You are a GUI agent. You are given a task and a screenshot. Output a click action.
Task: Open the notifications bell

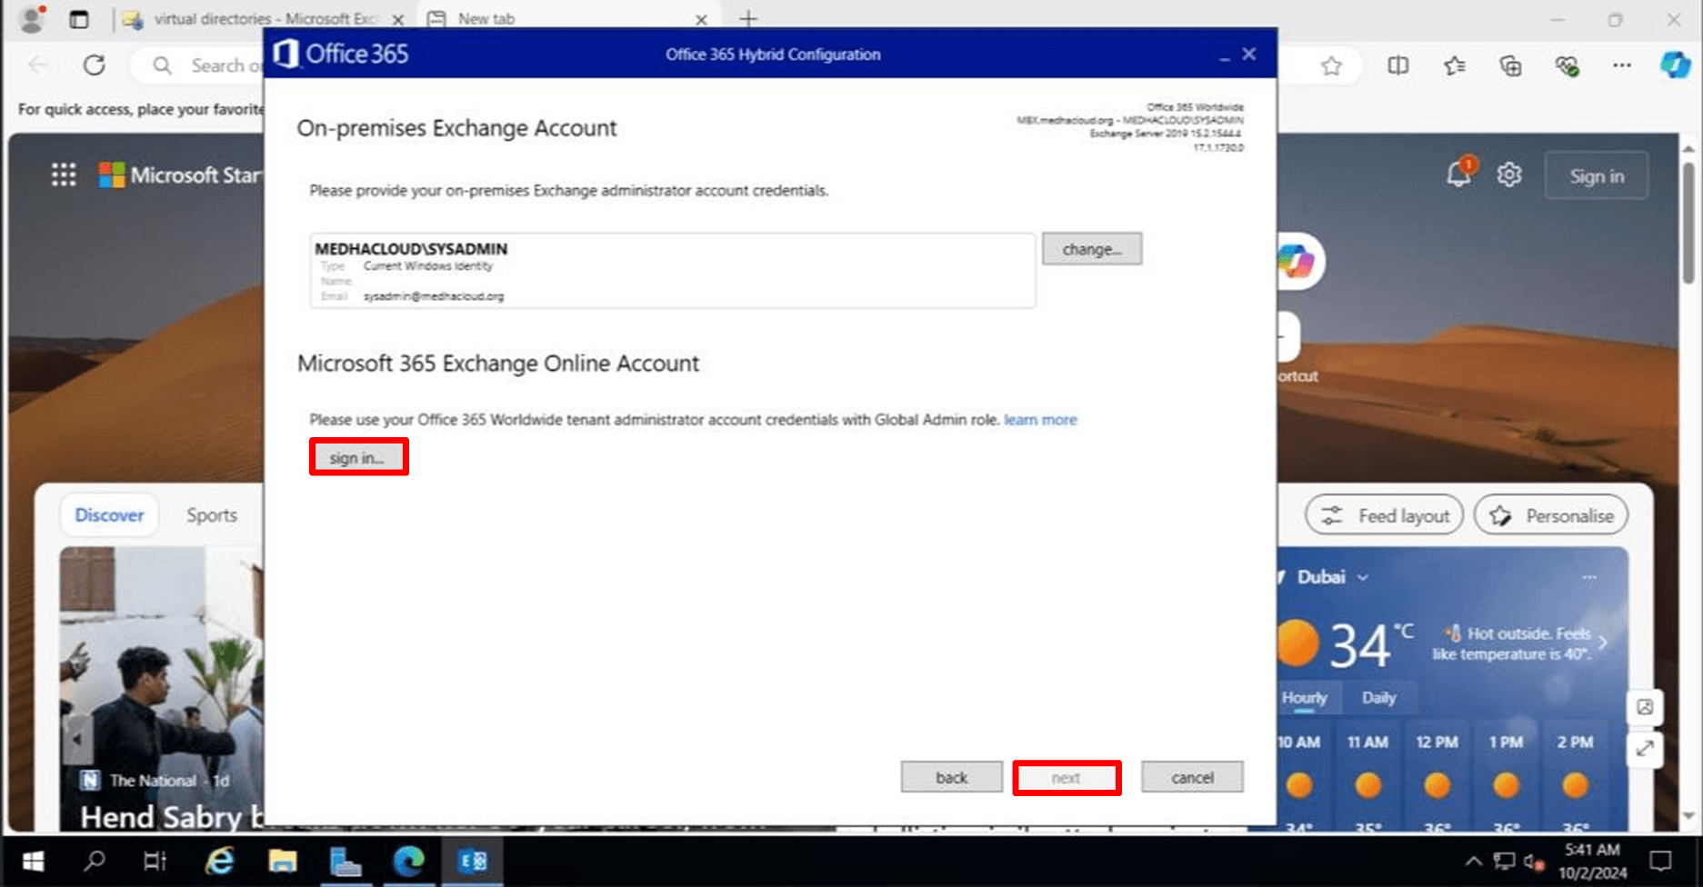tap(1458, 174)
